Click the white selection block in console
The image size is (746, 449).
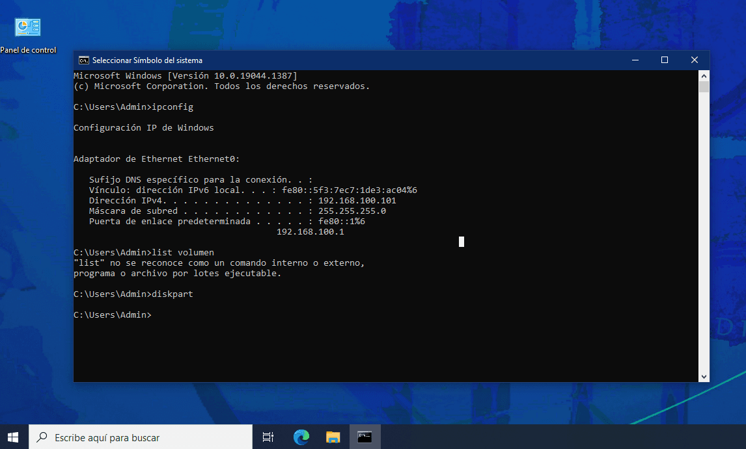(x=462, y=242)
